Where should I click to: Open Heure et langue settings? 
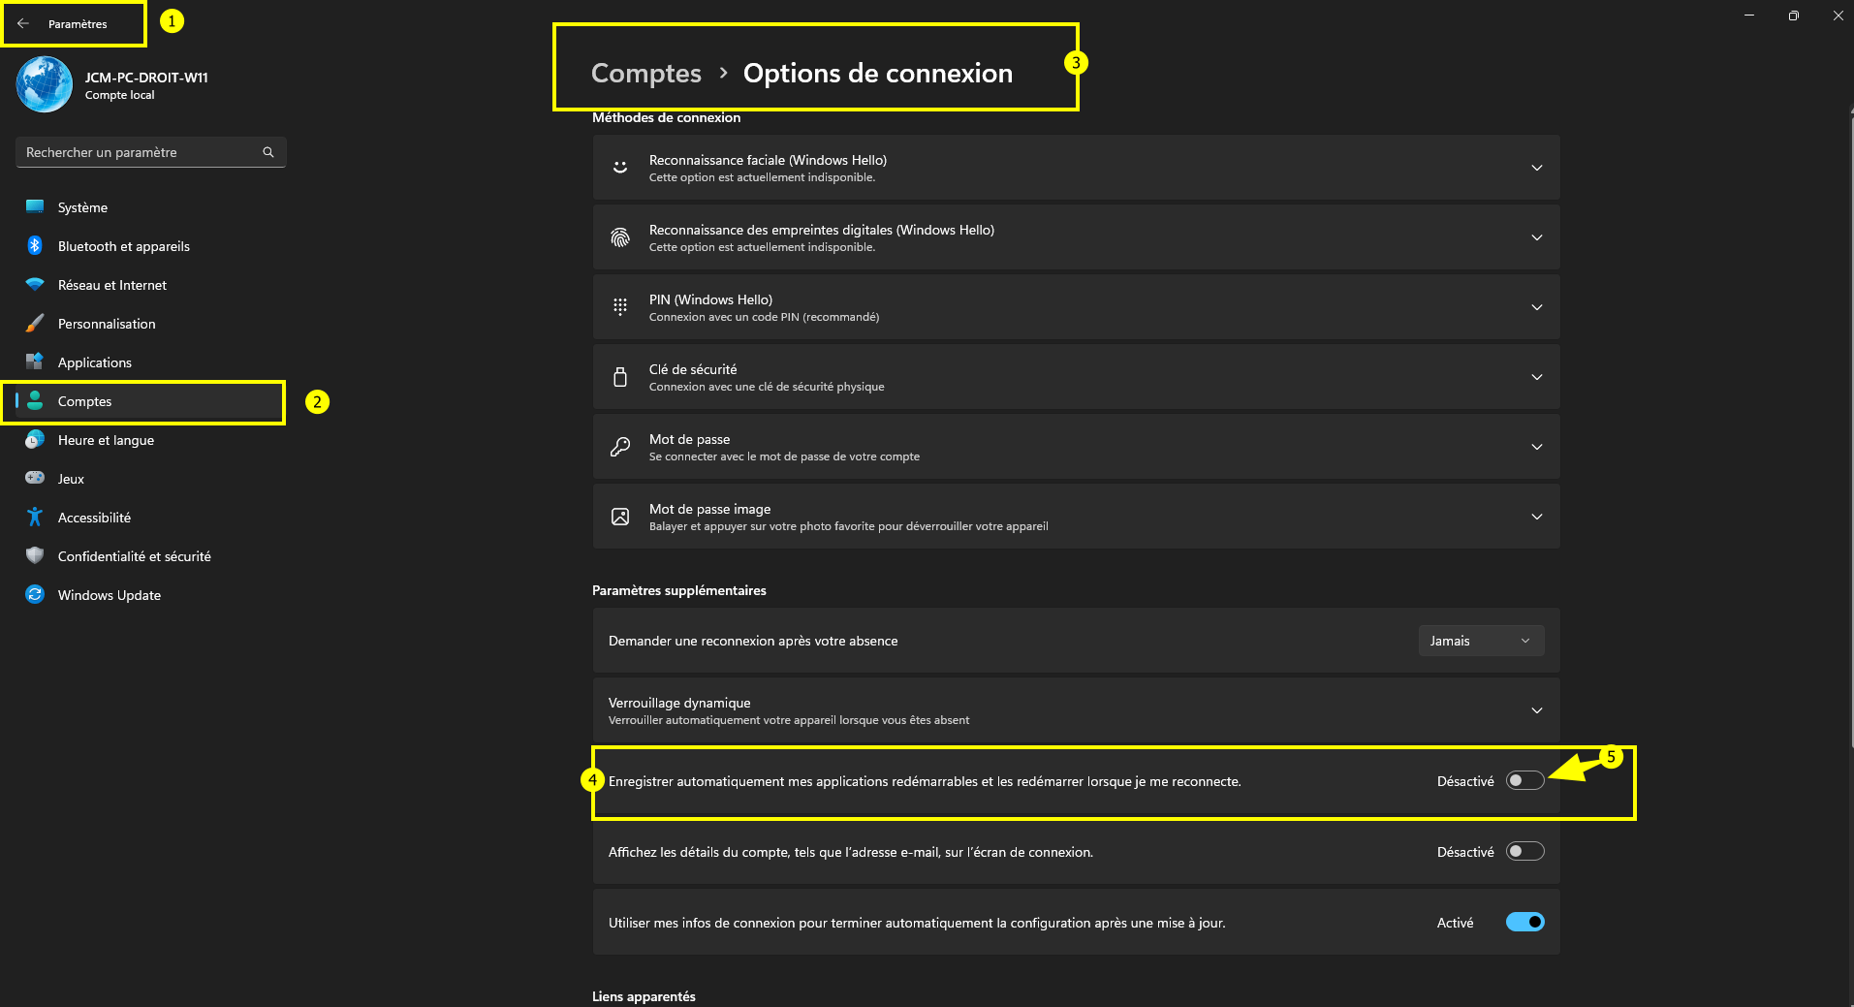(106, 440)
